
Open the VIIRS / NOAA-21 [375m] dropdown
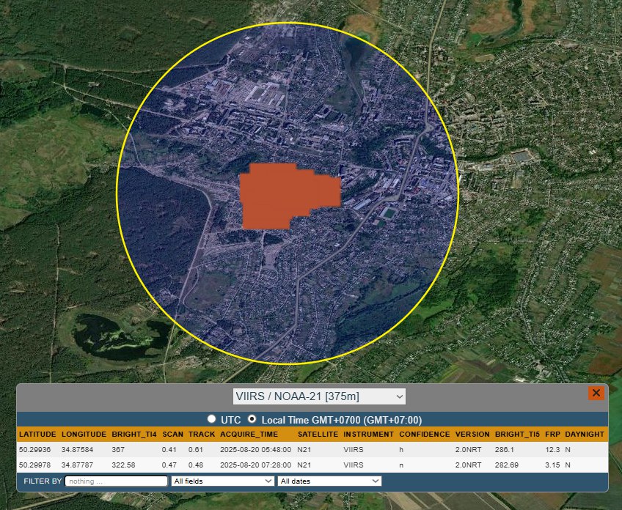(319, 396)
